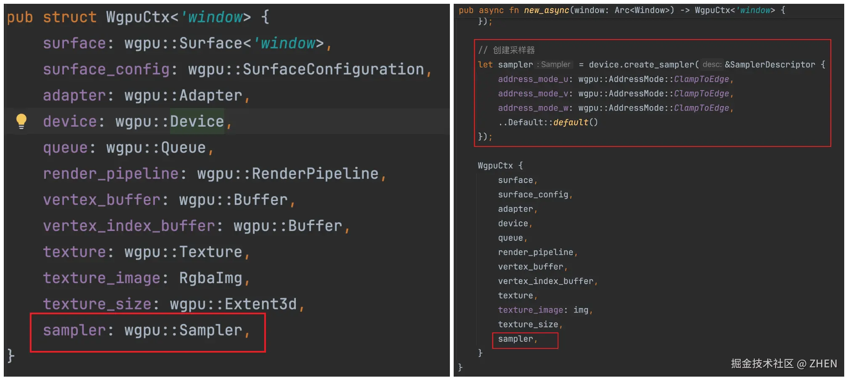Click ClampToEdge on the address_mode_v line

tap(702, 93)
